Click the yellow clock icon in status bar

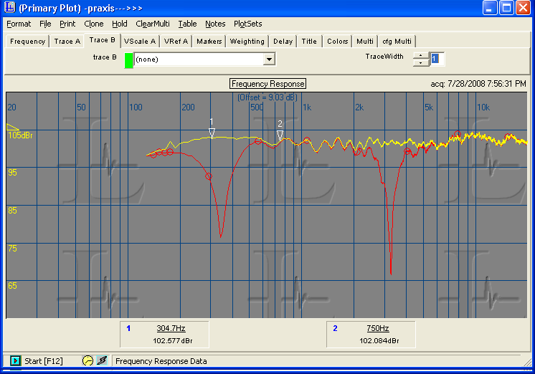tap(87, 361)
